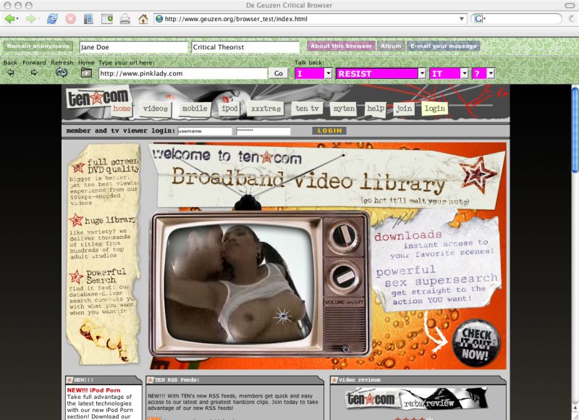Click the 'Jane Doe' name field
The height and width of the screenshot is (420, 579).
134,47
